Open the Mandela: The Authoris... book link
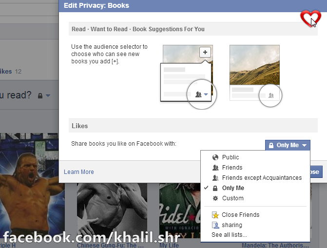This screenshot has height=248, width=327. click(275, 245)
